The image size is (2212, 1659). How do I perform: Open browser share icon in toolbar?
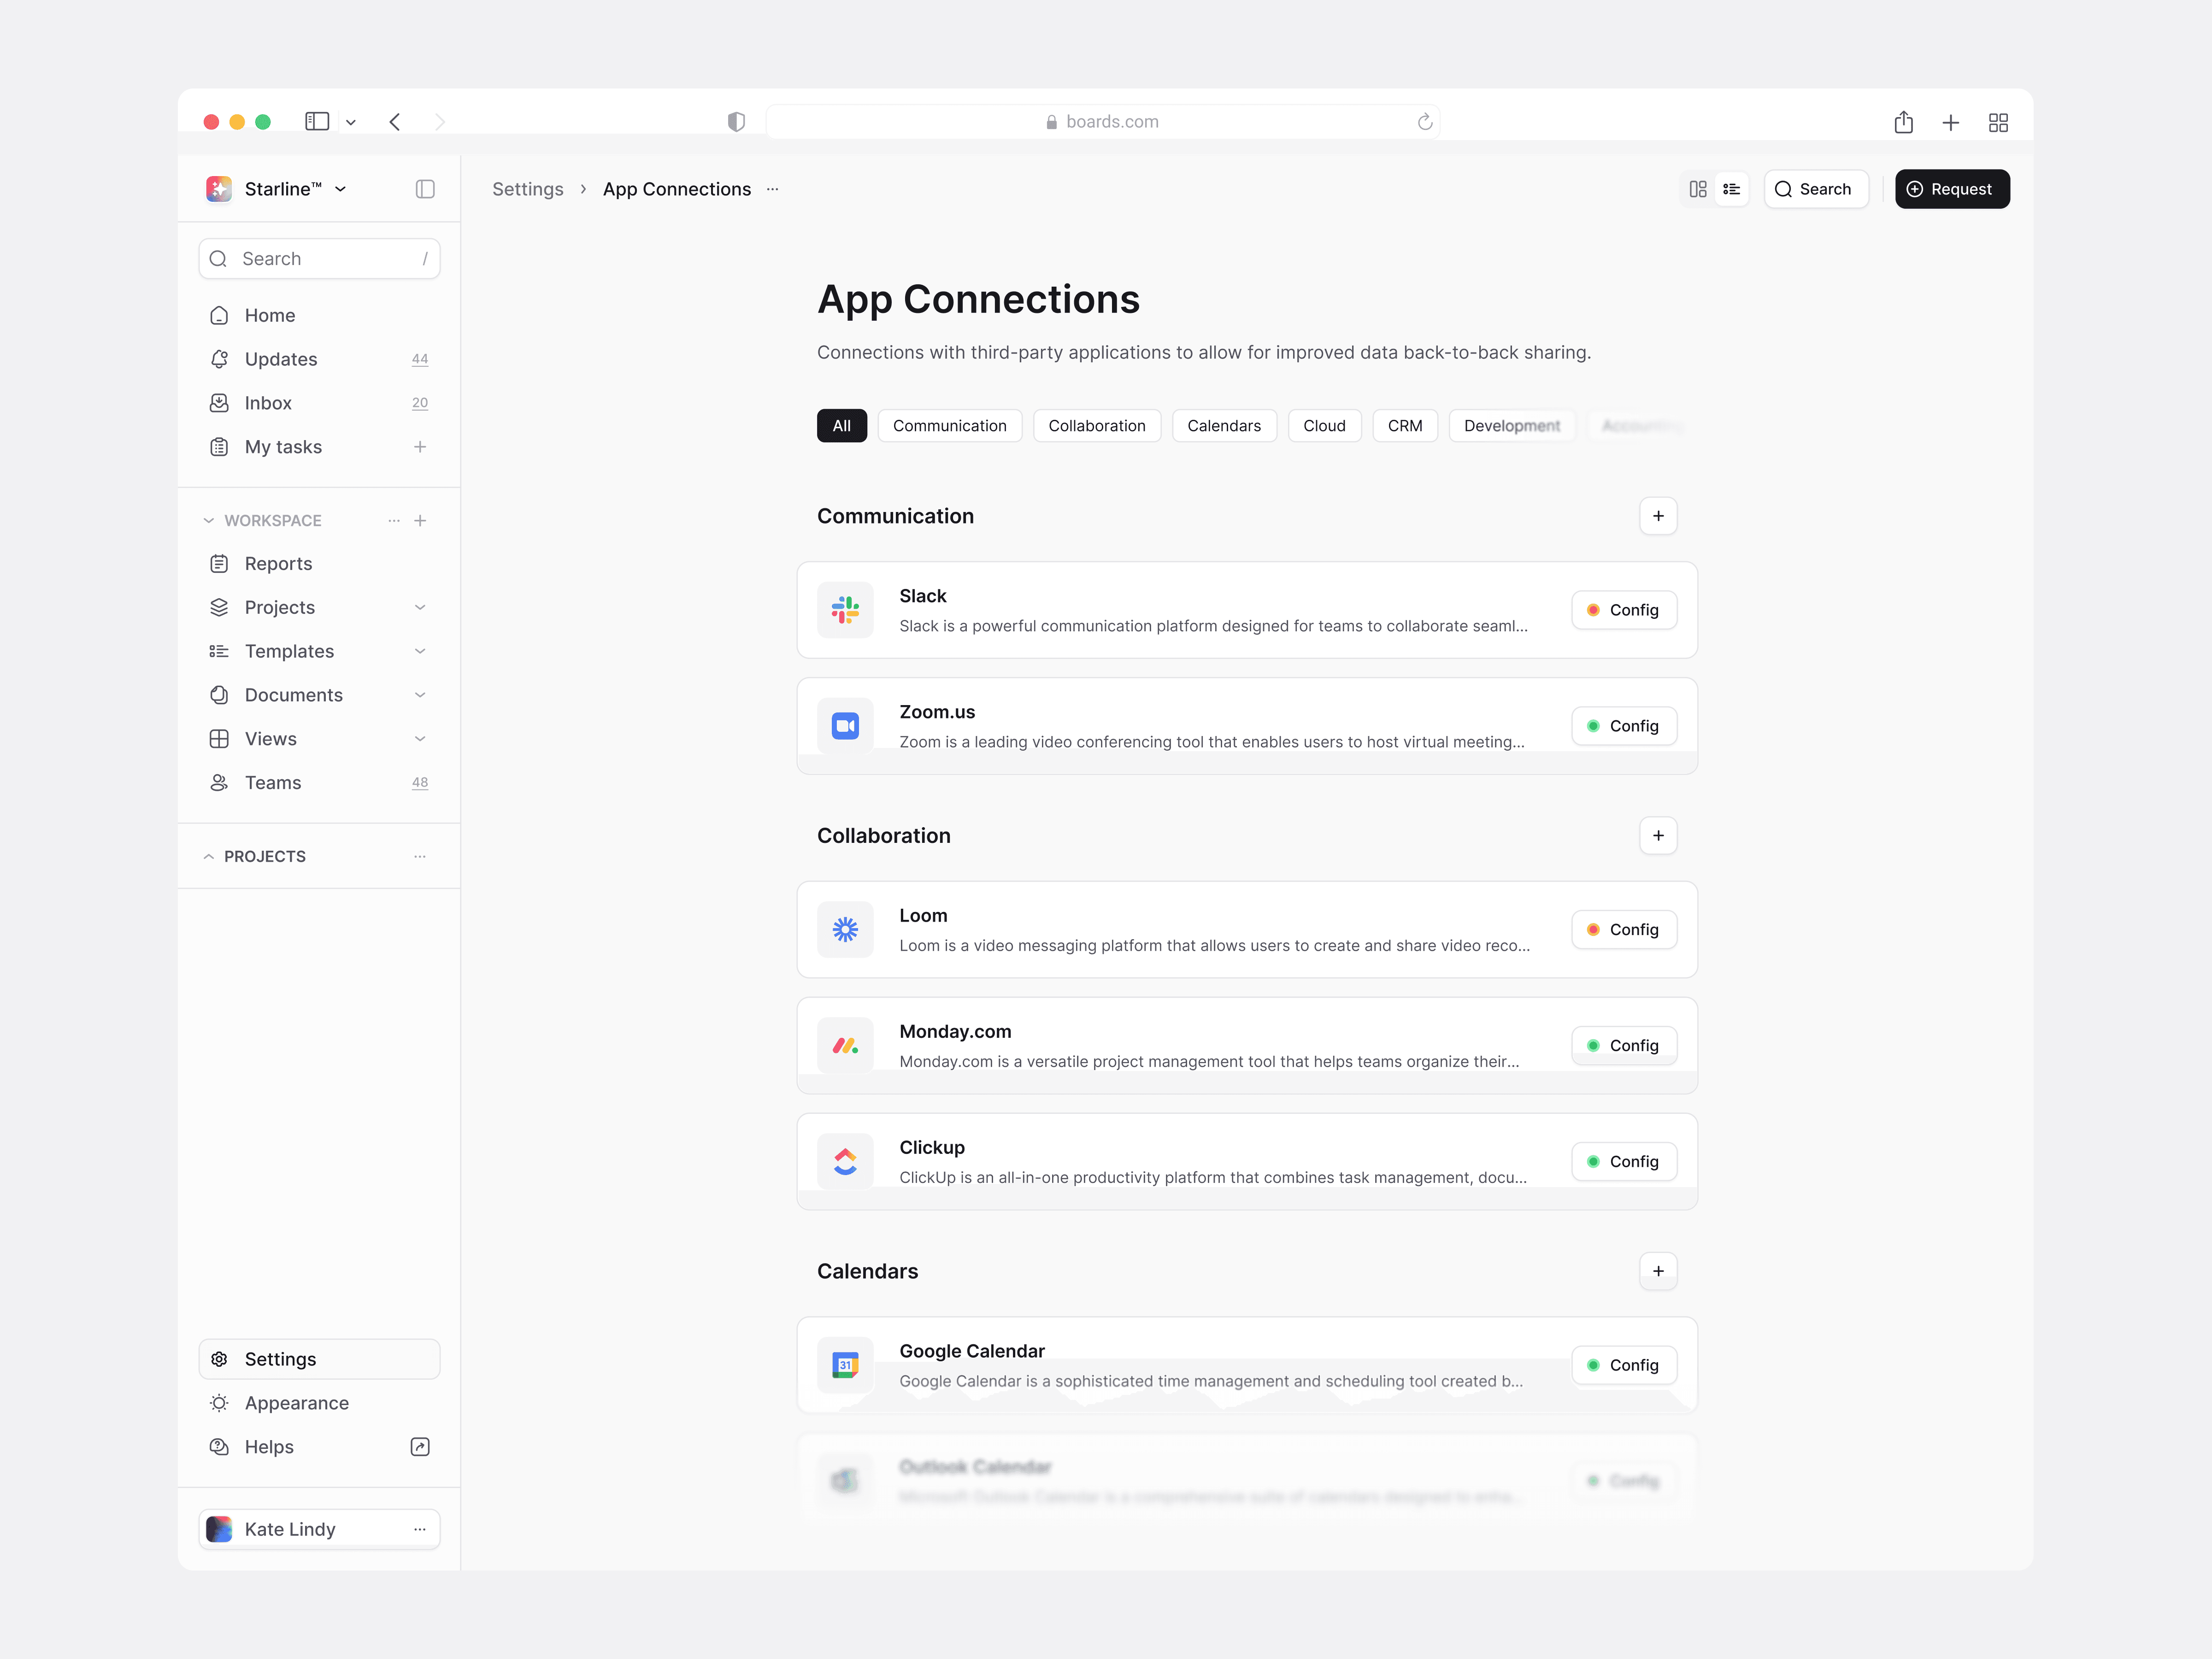click(1903, 122)
